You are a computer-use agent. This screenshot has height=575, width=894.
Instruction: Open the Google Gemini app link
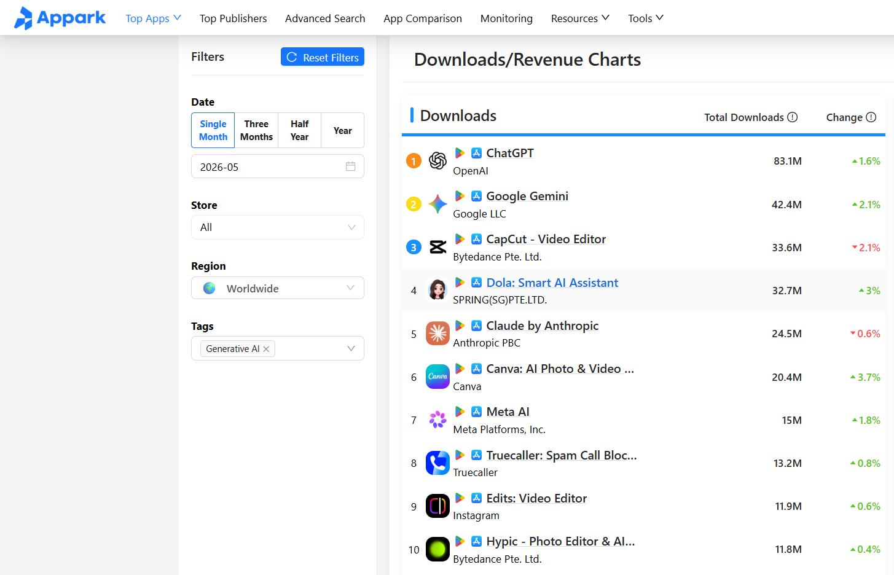click(x=527, y=196)
